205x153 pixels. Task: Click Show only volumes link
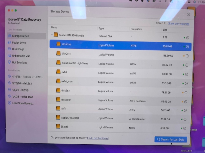point(179,24)
